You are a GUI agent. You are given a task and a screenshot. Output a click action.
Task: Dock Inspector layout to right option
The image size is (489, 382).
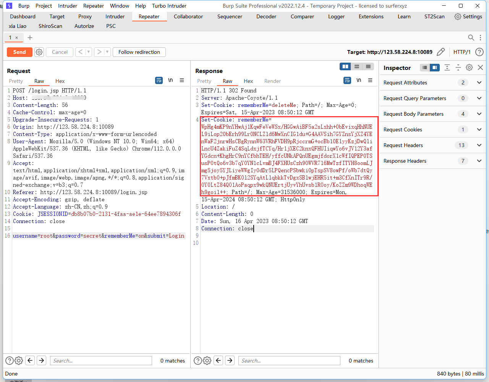coord(435,68)
